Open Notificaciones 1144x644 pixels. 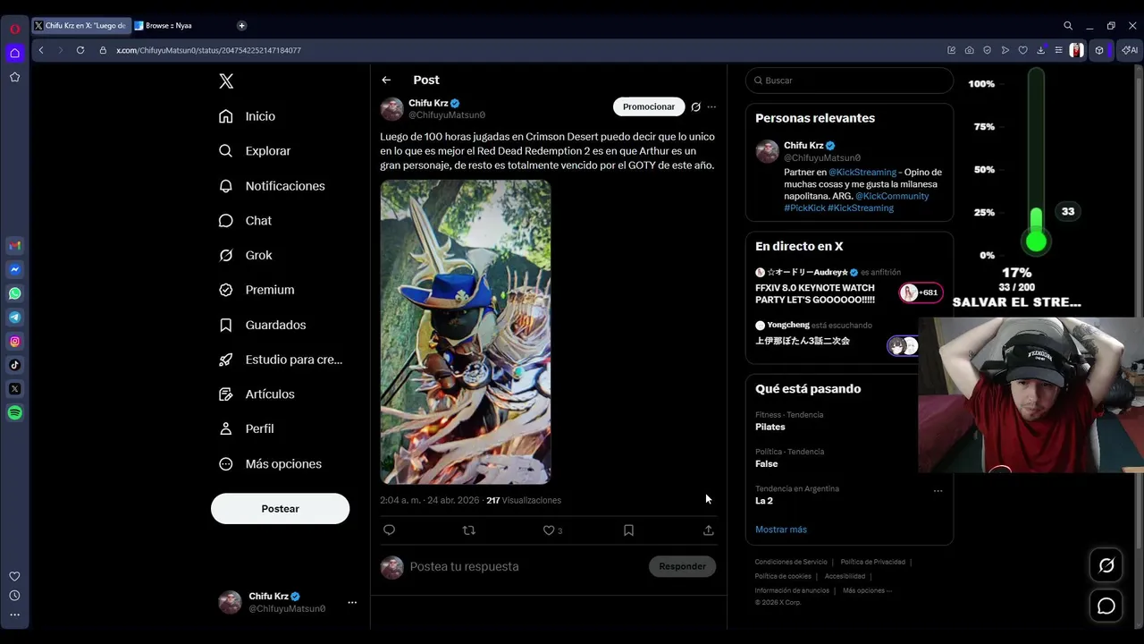point(273,186)
